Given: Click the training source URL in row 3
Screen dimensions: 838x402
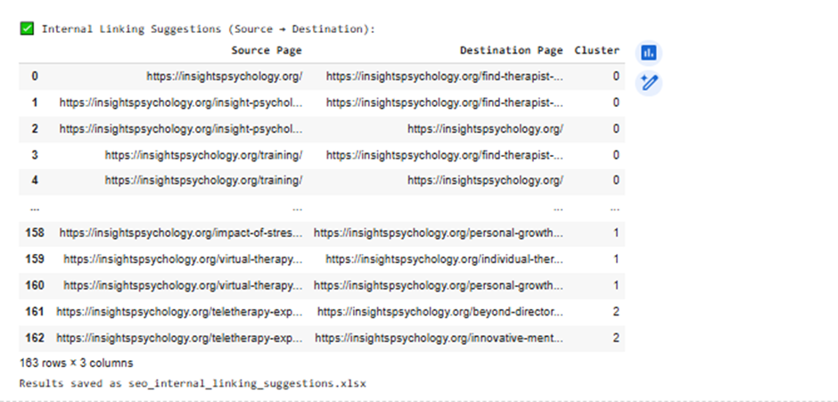Looking at the screenshot, I should [203, 154].
